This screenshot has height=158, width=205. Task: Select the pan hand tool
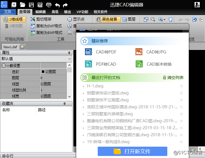(x=170, y=19)
